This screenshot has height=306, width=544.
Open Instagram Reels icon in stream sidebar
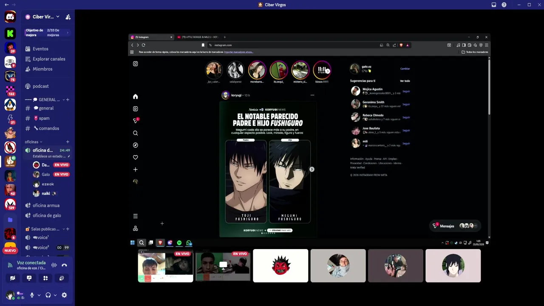pos(135,109)
